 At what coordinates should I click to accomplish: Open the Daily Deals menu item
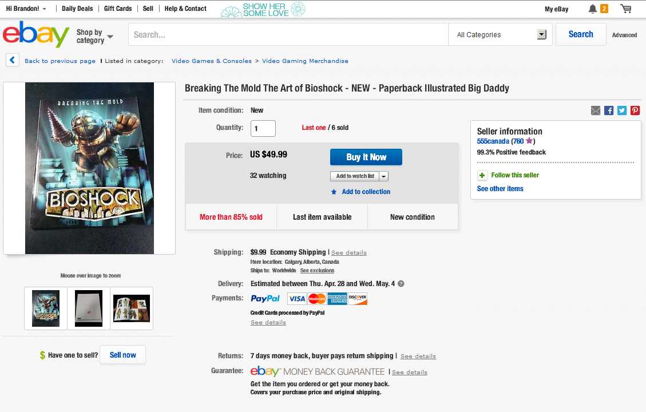[x=77, y=9]
